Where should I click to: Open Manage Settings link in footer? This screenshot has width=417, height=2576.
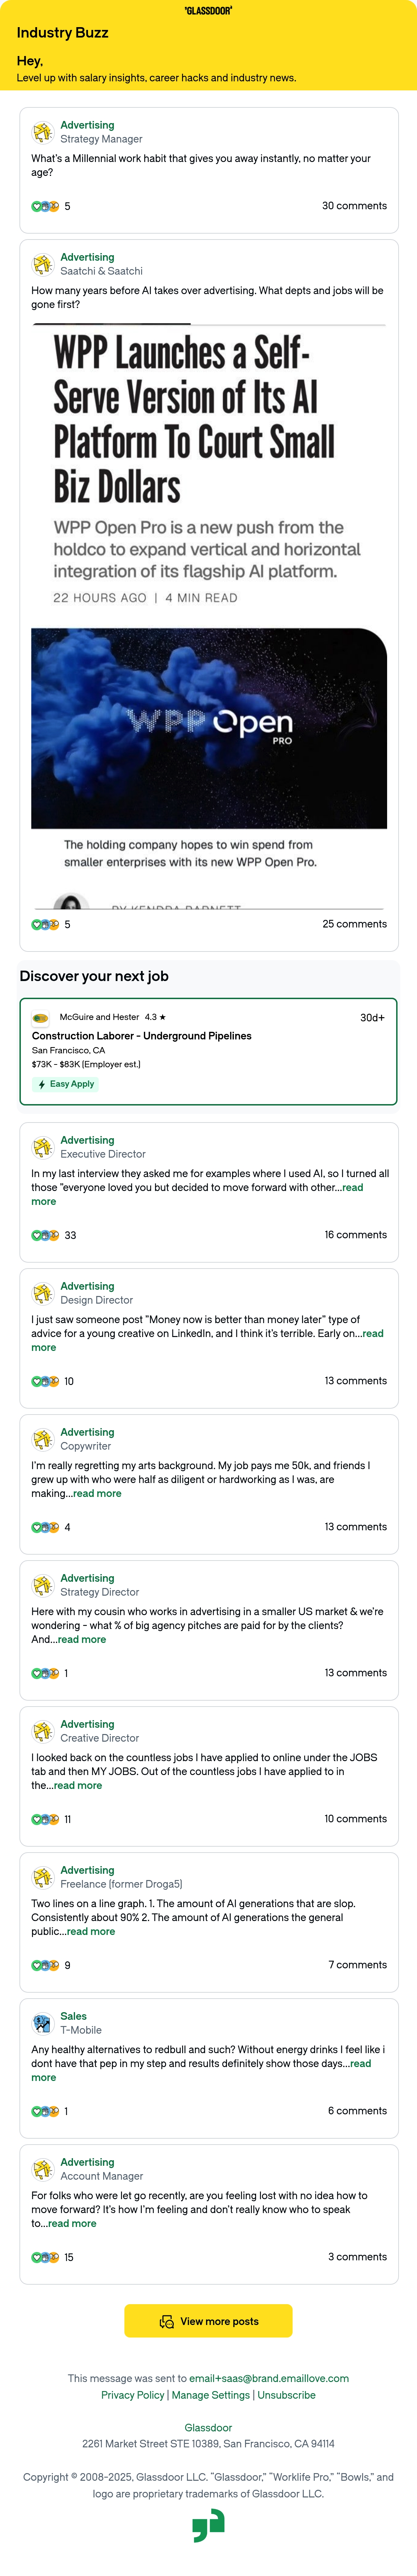[211, 2395]
